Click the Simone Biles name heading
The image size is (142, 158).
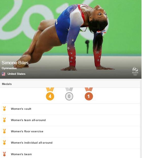coord(15,63)
